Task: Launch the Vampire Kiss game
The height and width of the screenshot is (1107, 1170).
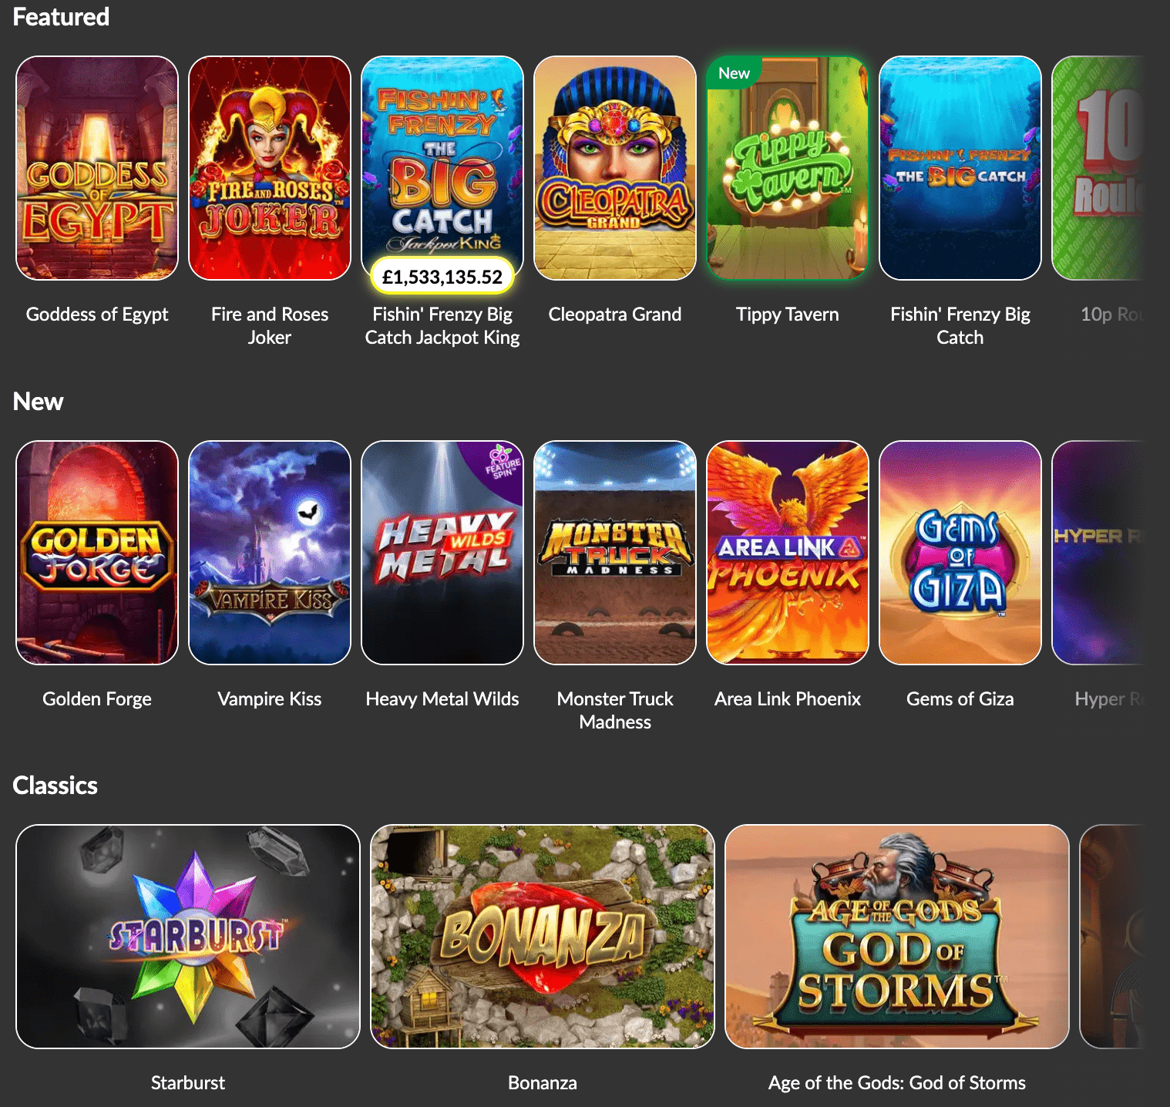Action: tap(270, 553)
